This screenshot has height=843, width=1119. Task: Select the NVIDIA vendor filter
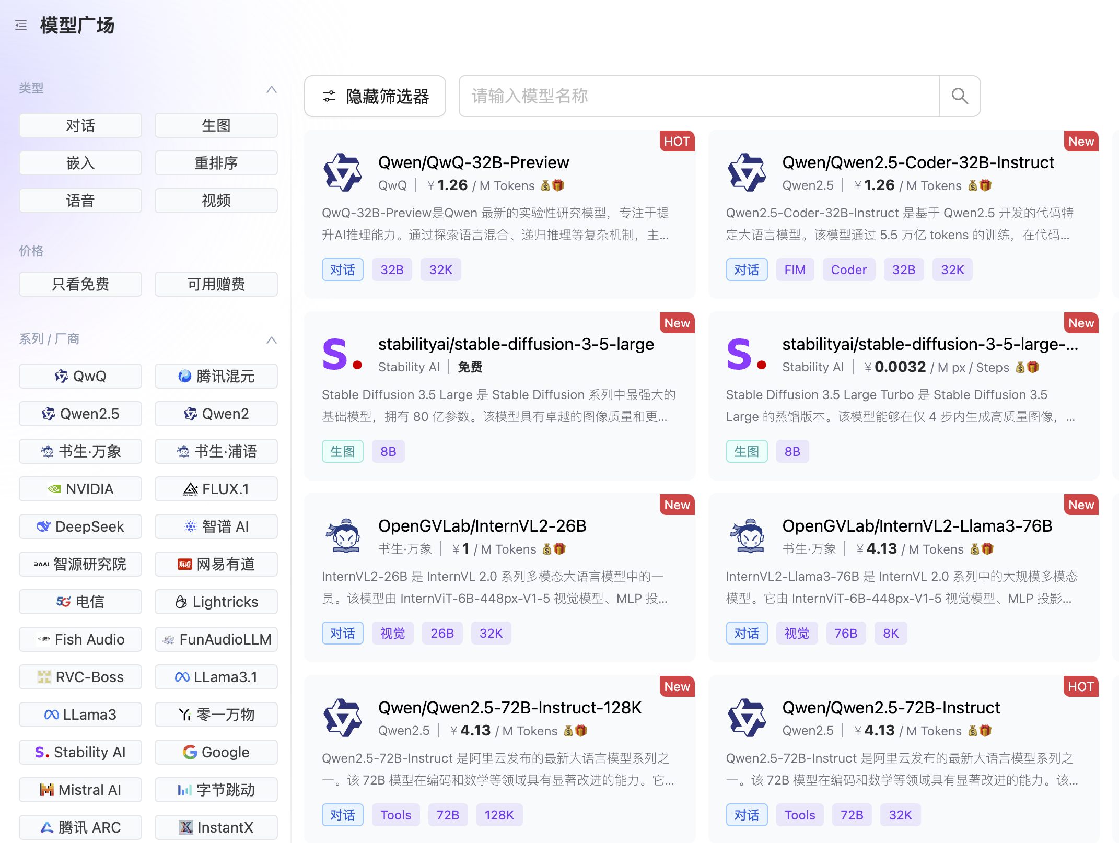80,489
